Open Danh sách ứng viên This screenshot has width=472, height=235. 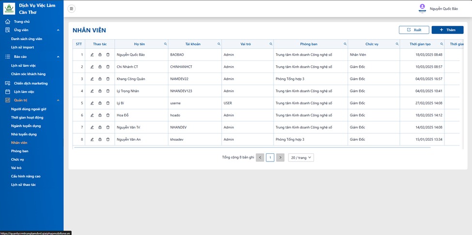(27, 39)
